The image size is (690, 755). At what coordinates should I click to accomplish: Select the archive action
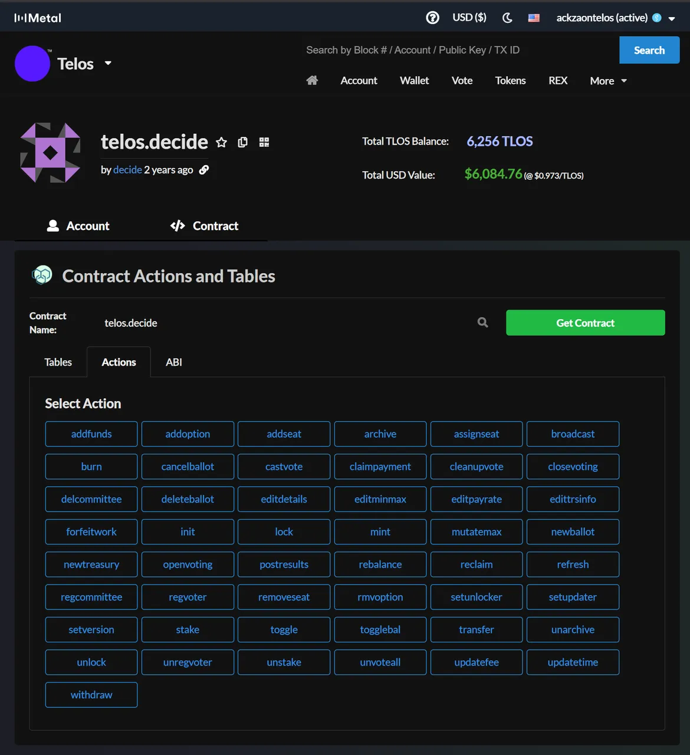coord(380,434)
